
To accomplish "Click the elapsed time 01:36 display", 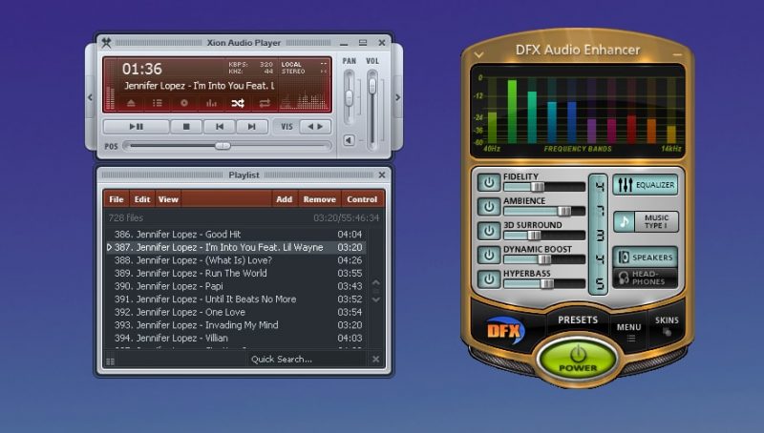I will pos(141,69).
